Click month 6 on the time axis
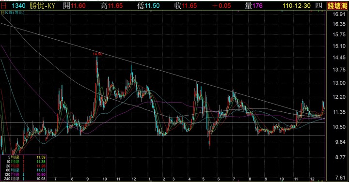 218,179
